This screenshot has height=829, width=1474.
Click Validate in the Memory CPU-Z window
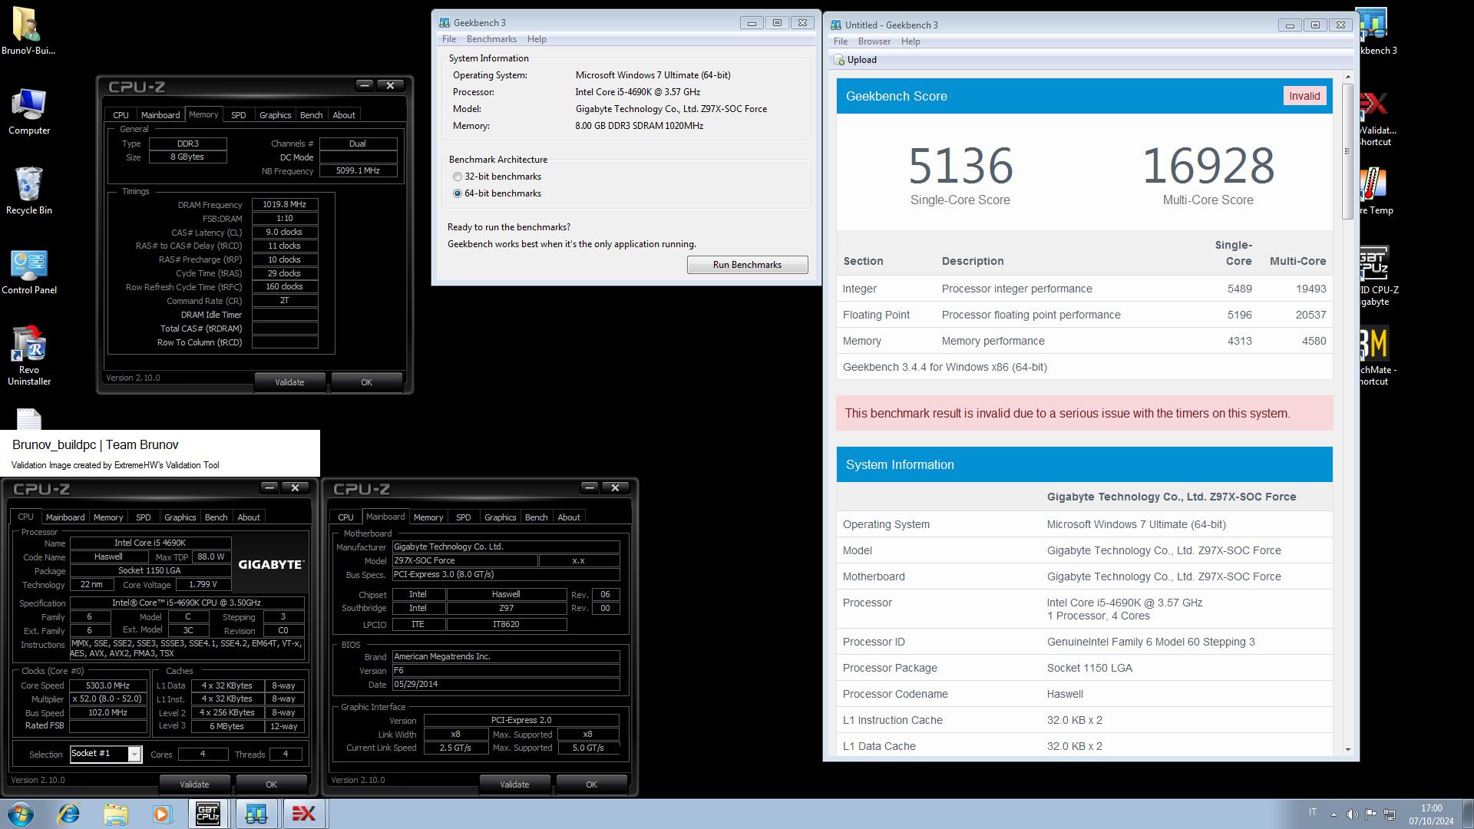pyautogui.click(x=289, y=382)
